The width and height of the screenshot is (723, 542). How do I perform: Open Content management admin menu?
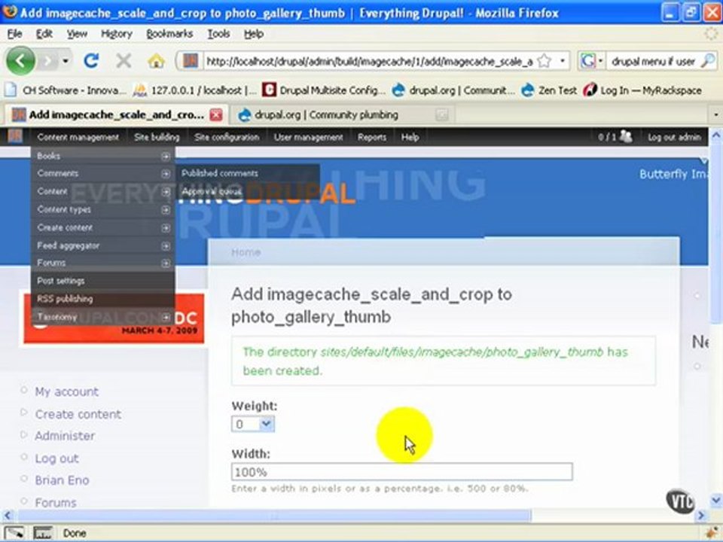coord(78,137)
